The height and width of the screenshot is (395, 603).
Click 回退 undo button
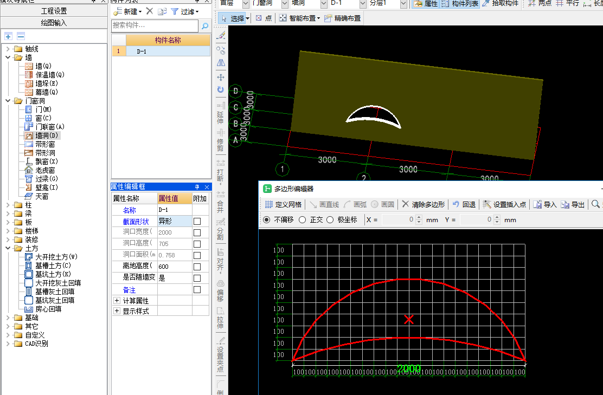464,204
